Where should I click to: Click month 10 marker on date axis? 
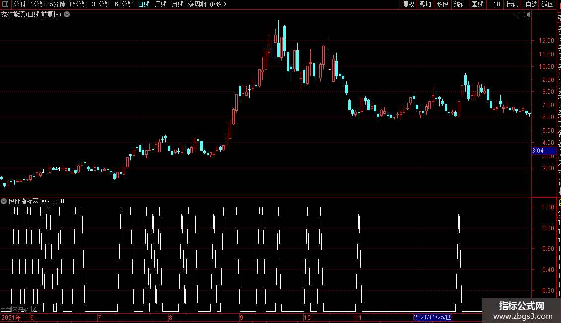coord(307,317)
